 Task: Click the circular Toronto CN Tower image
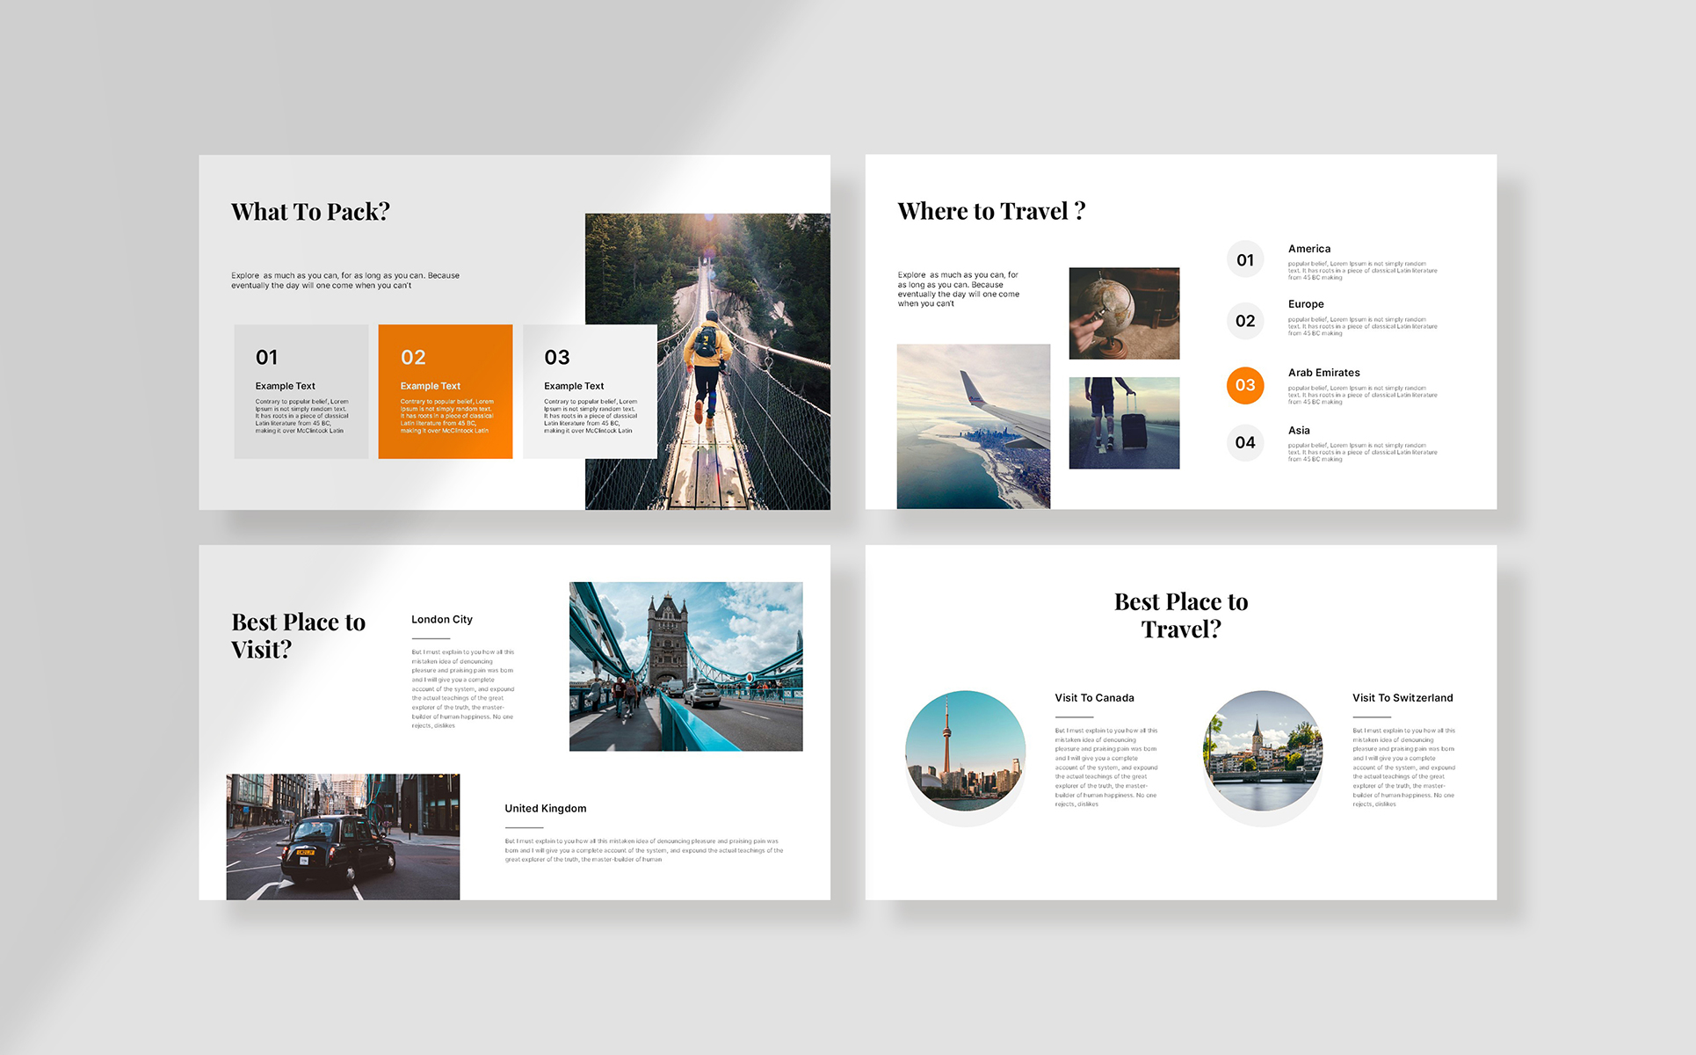(965, 751)
